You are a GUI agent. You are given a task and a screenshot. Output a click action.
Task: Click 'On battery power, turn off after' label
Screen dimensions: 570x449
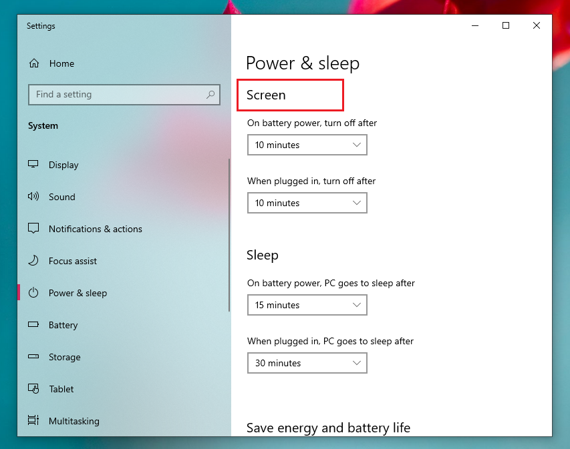pos(312,123)
